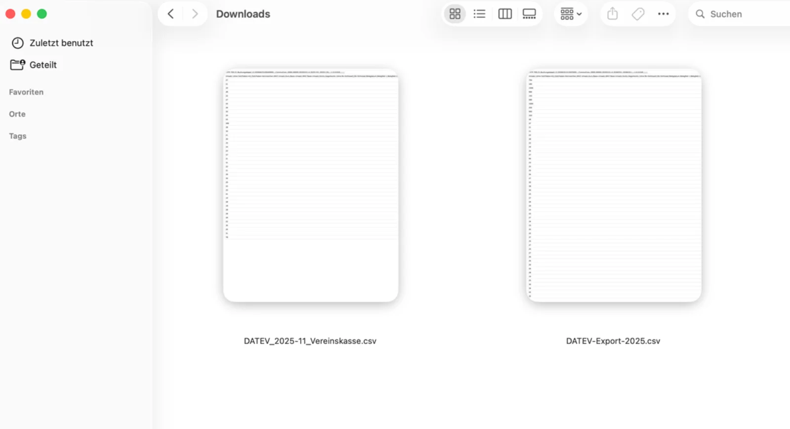Viewport: 790px width, 429px height.
Task: Go forward with the right chevron button
Action: tap(195, 14)
